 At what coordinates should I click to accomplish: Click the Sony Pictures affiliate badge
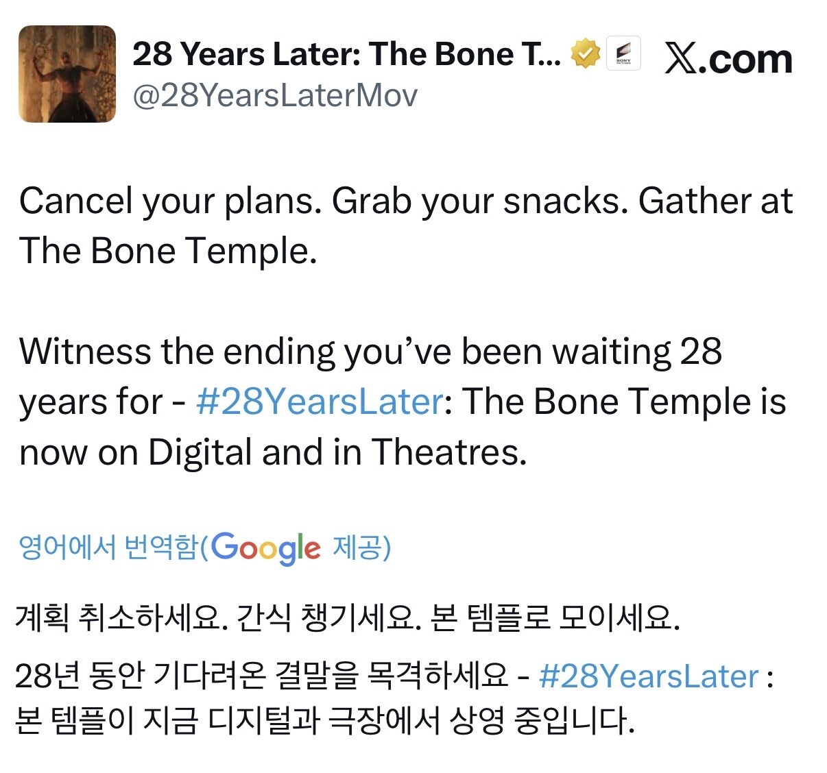[x=623, y=53]
